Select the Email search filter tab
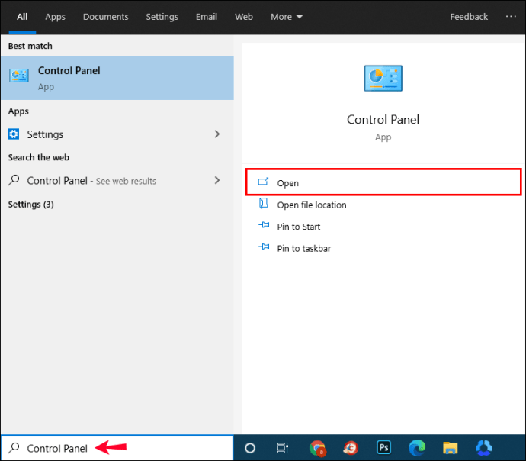 coord(206,17)
